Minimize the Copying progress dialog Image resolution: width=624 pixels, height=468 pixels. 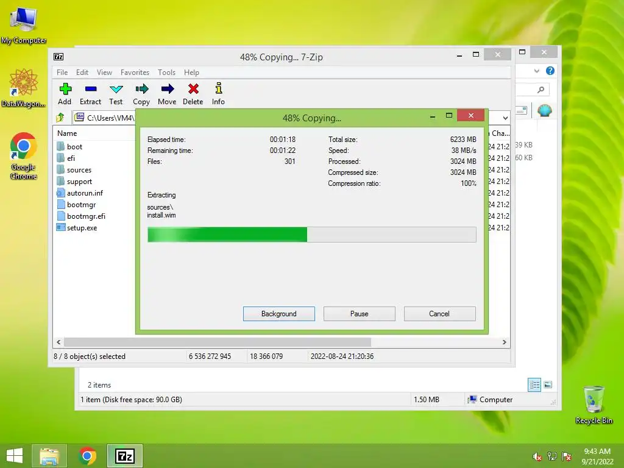tap(433, 116)
